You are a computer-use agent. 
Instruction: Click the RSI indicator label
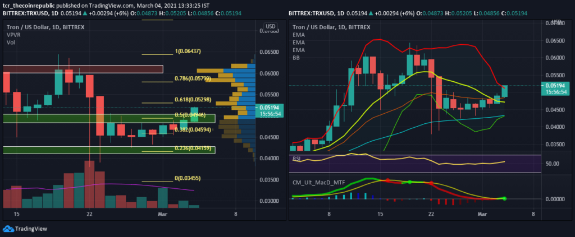click(x=296, y=159)
